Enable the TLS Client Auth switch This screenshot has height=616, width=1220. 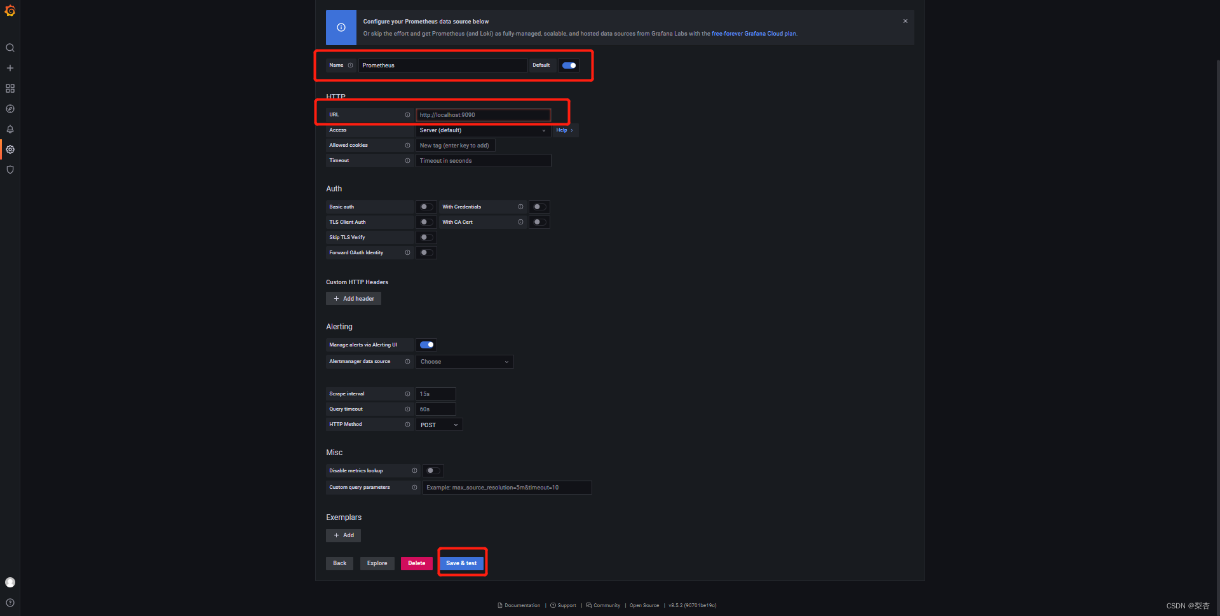[426, 222]
